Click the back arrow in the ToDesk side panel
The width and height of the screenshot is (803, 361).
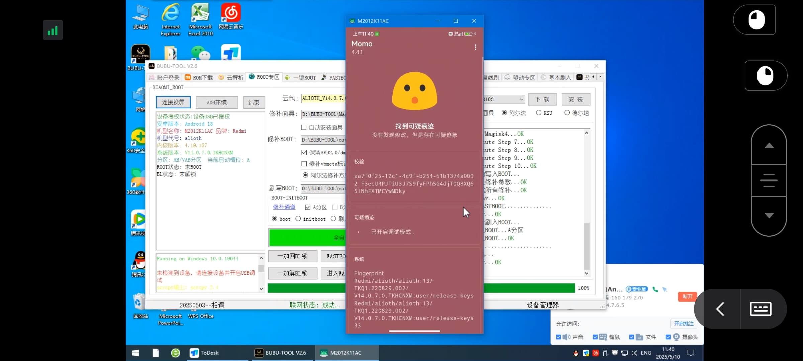coord(720,309)
